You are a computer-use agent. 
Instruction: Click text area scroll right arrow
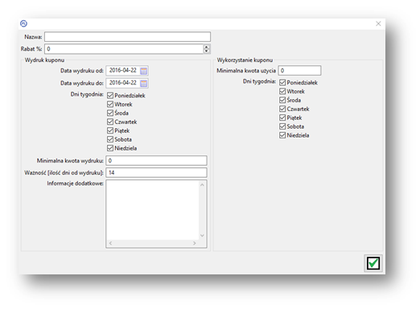point(195,243)
